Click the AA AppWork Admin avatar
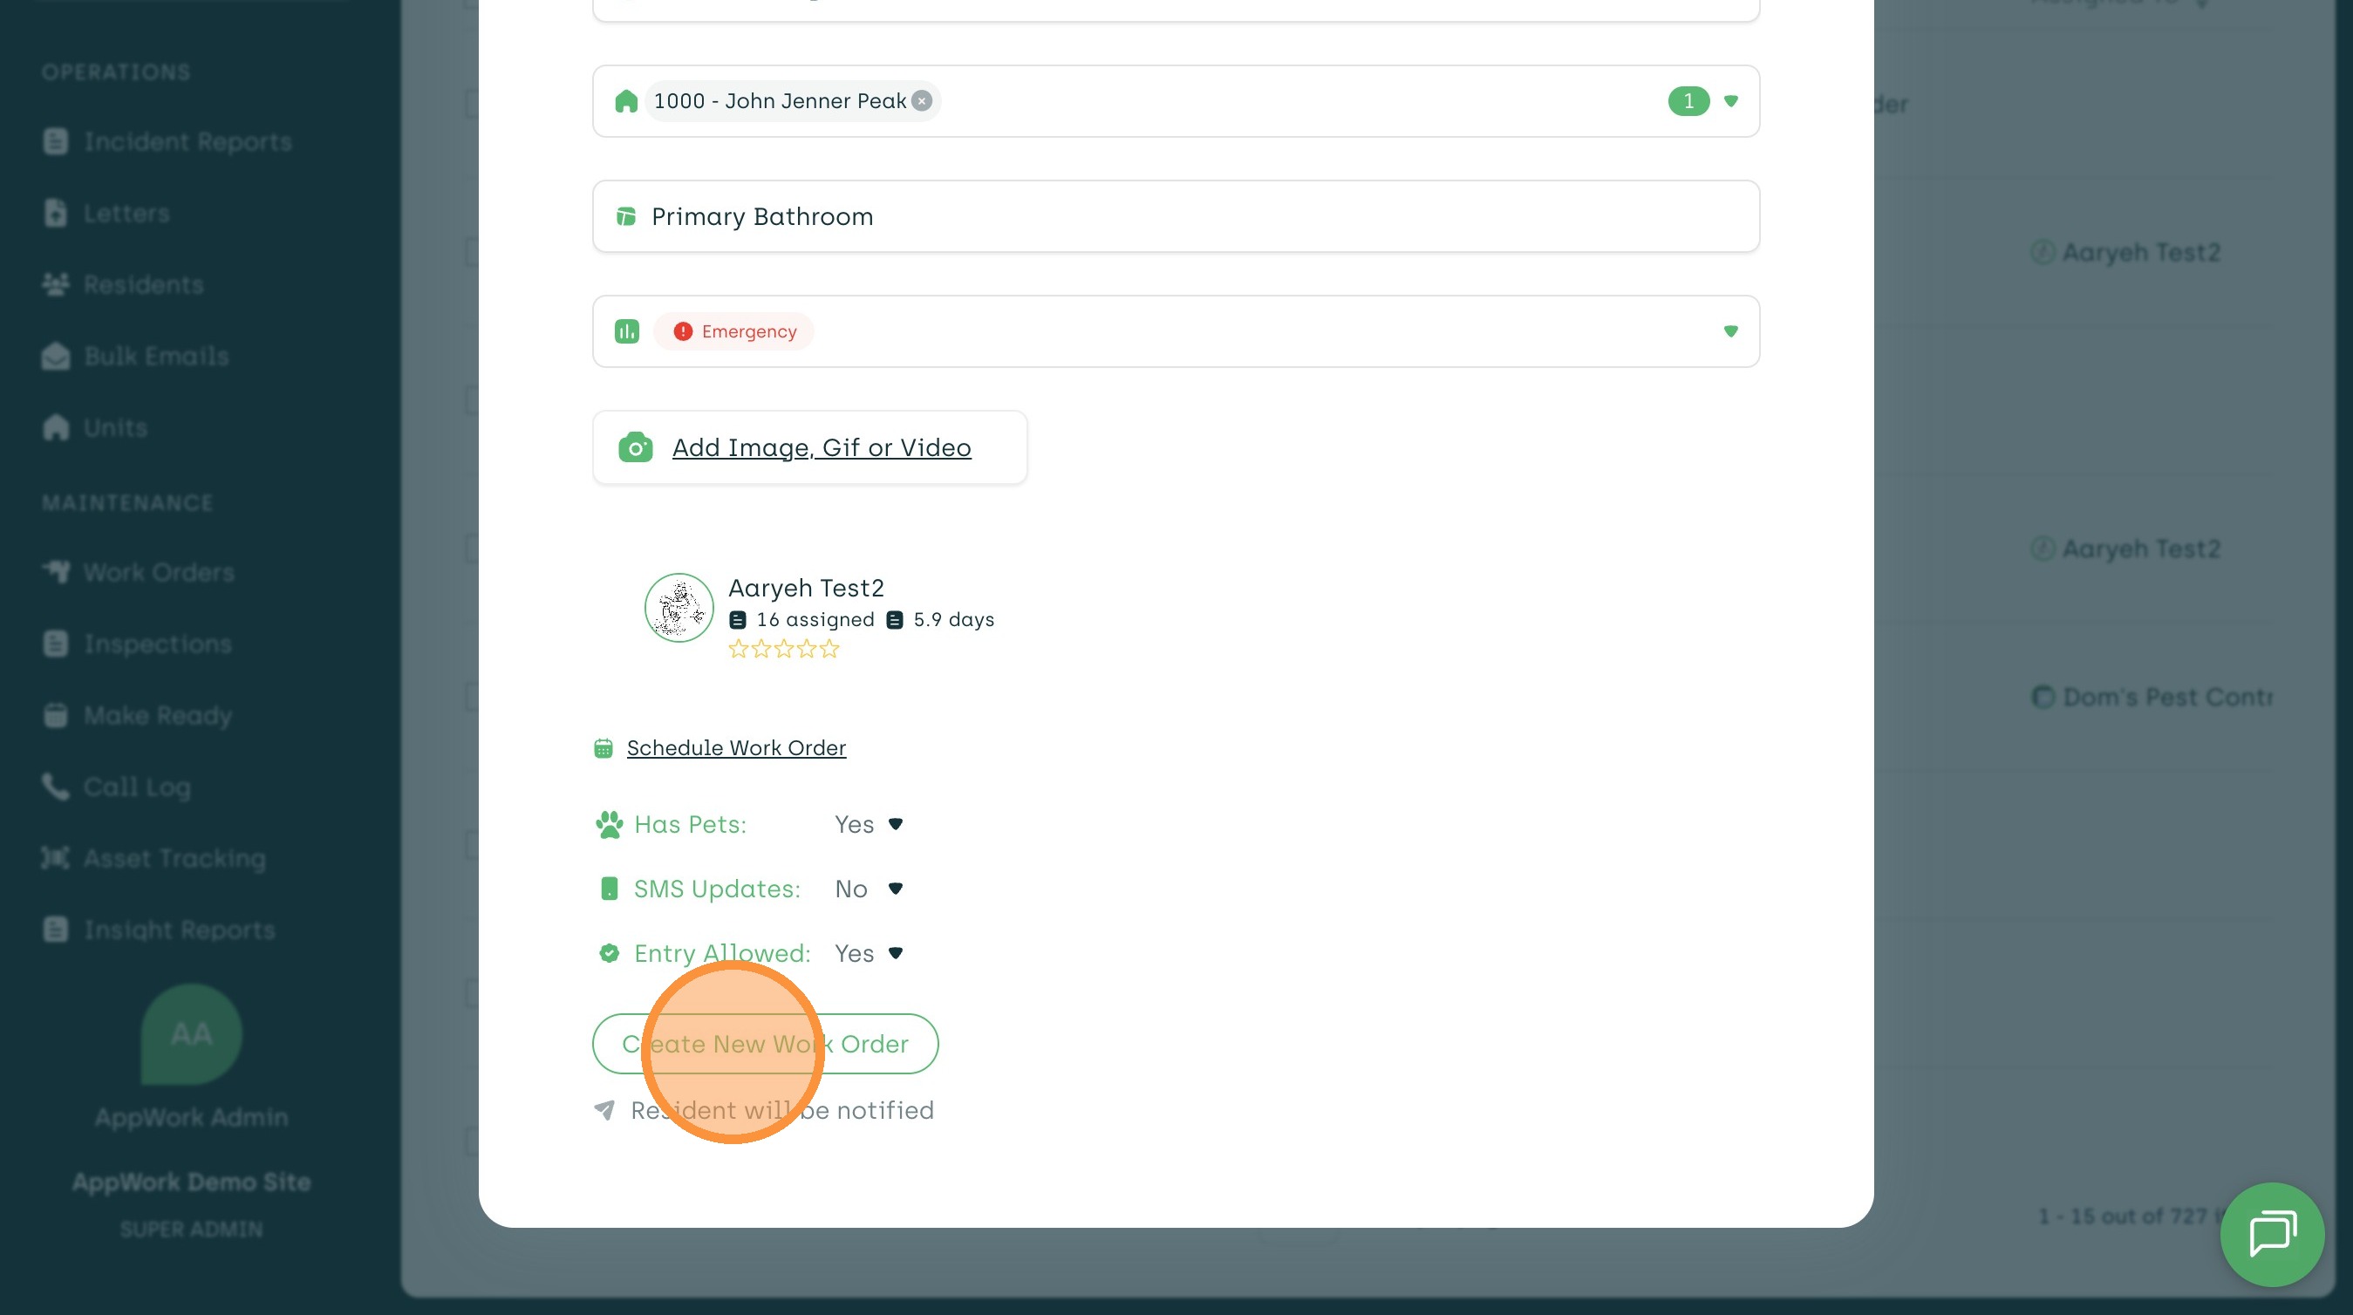The height and width of the screenshot is (1315, 2353). (191, 1033)
